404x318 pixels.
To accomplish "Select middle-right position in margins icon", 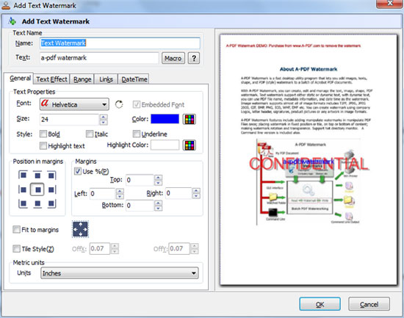I will point(51,189).
